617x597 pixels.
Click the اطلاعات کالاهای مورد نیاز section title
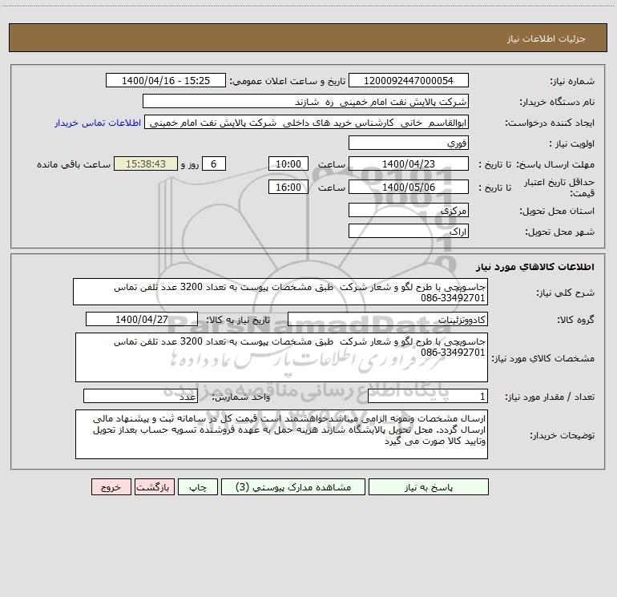534,267
